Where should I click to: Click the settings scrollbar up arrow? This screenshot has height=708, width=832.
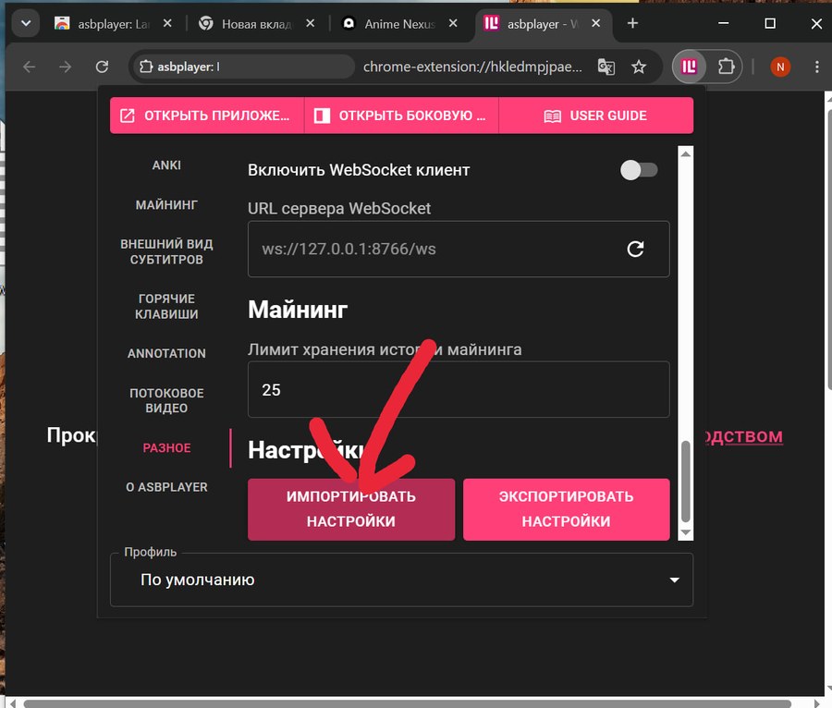pyautogui.click(x=686, y=153)
